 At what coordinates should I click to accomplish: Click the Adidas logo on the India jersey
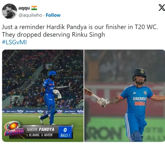point(134,93)
